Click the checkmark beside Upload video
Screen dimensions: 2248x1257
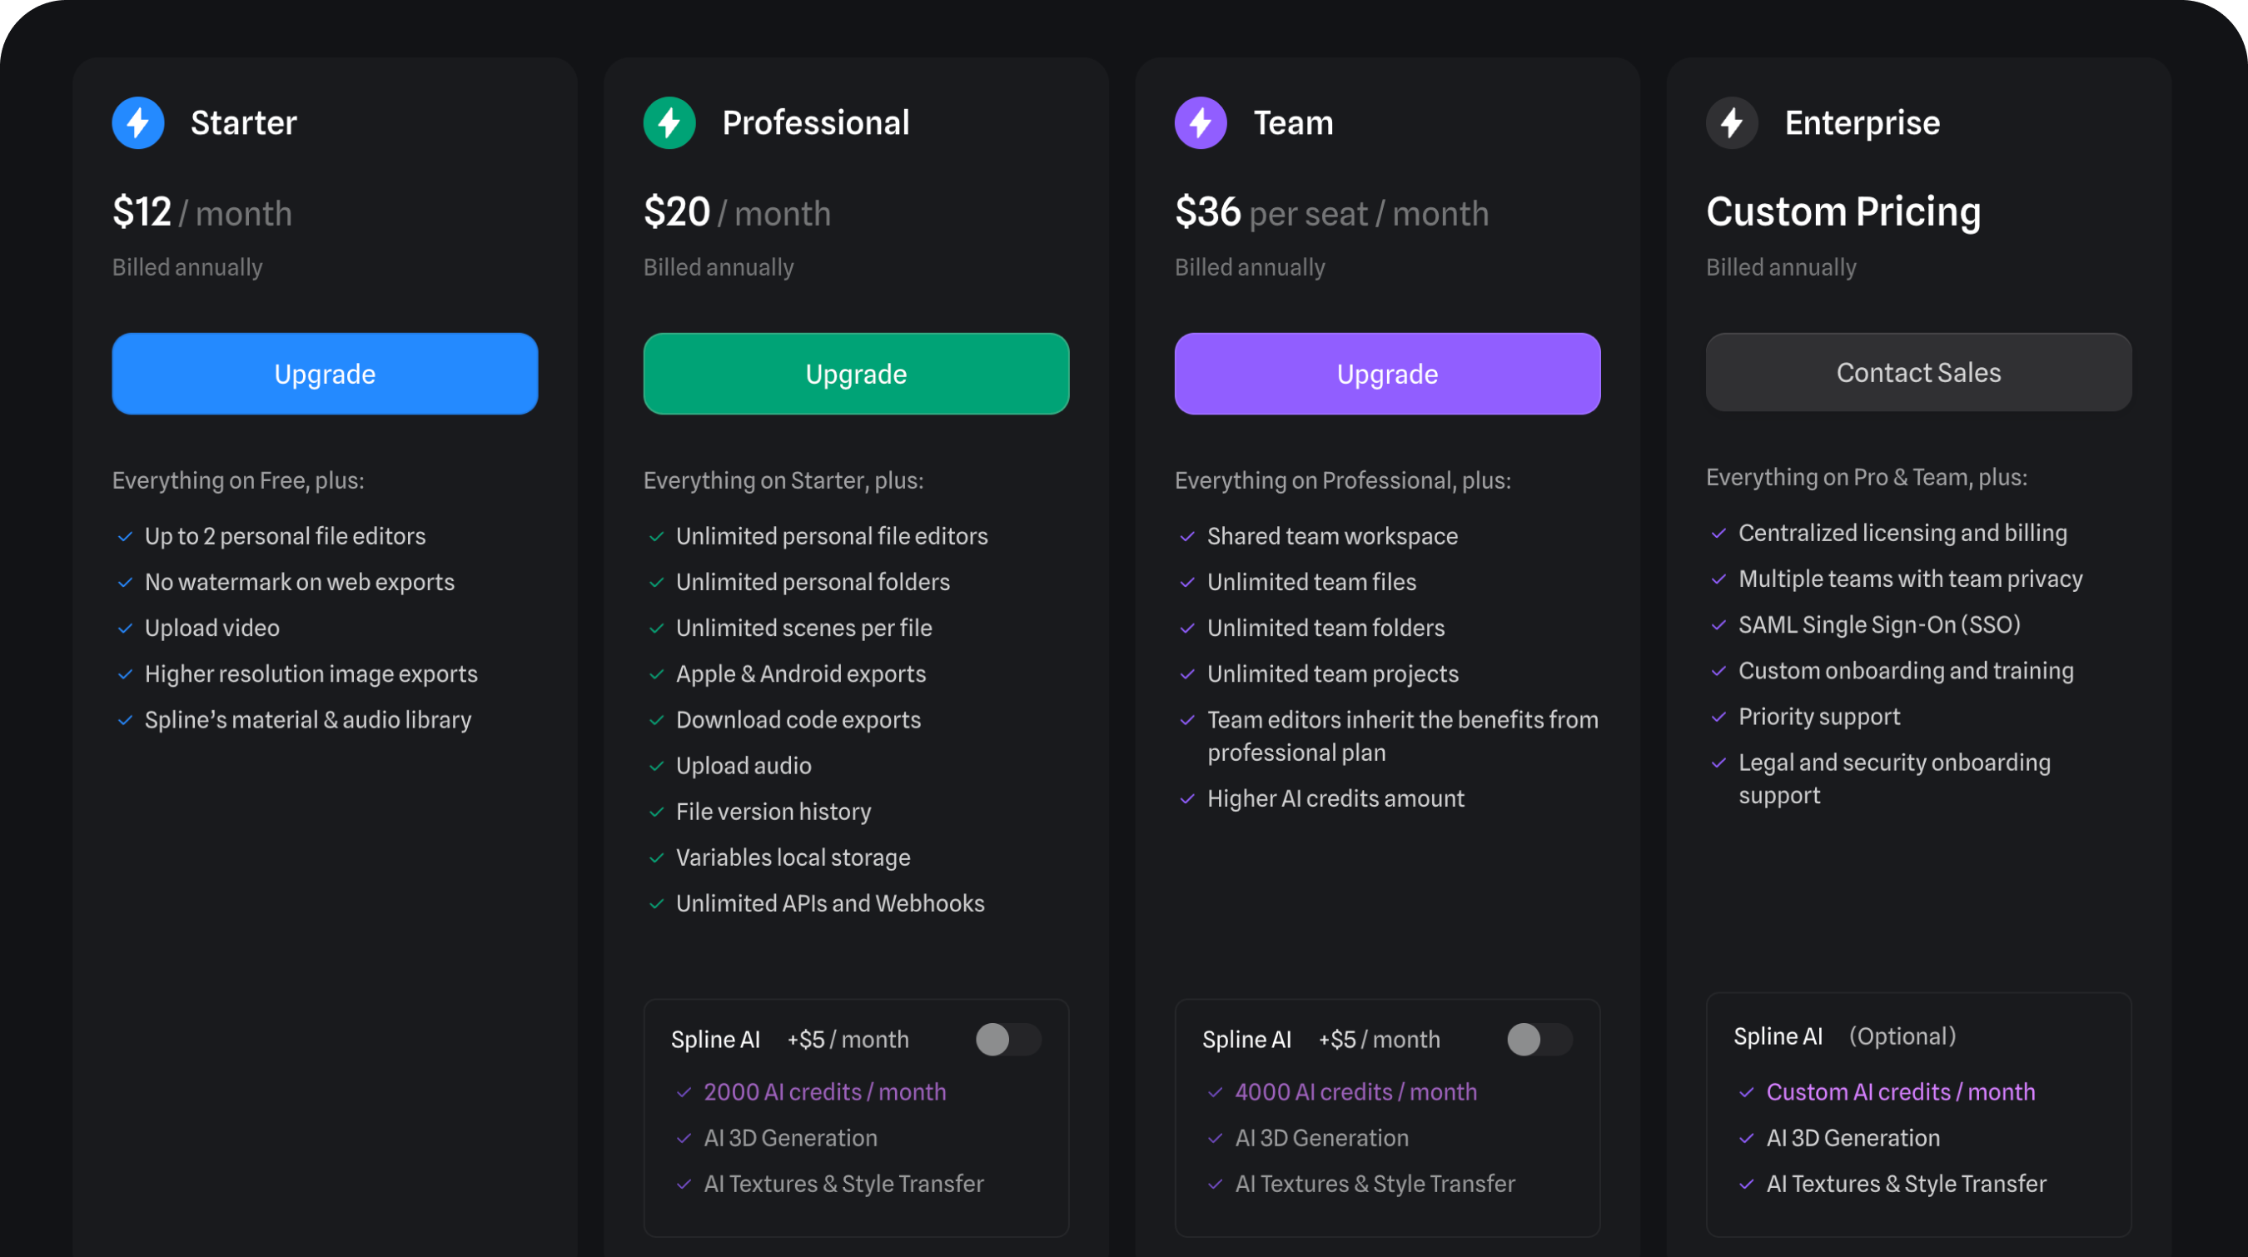pyautogui.click(x=124, y=627)
